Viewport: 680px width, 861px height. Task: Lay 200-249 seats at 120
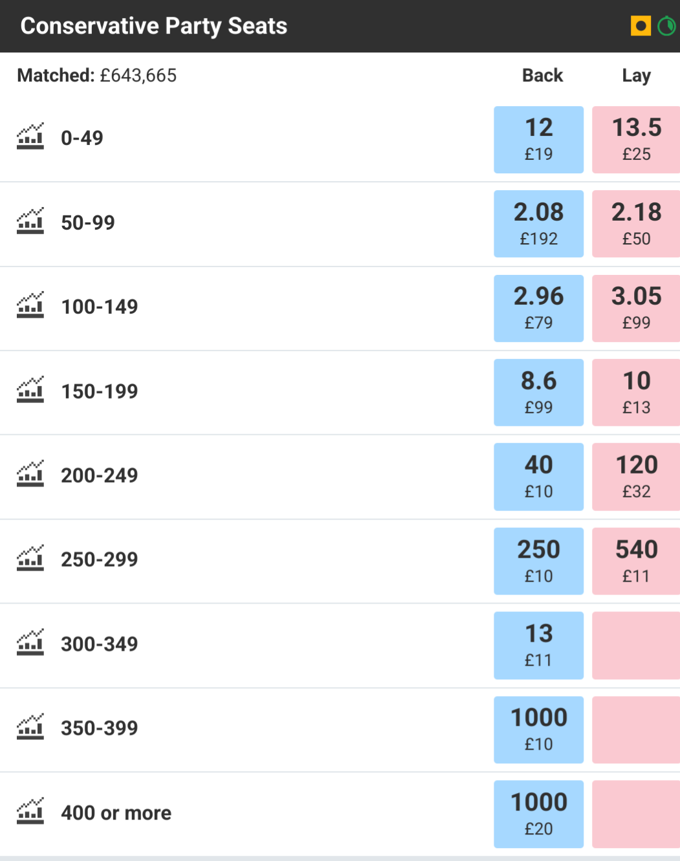(636, 477)
